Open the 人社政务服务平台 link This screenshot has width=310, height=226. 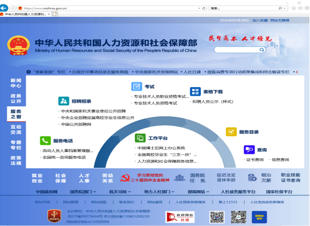coord(238,191)
